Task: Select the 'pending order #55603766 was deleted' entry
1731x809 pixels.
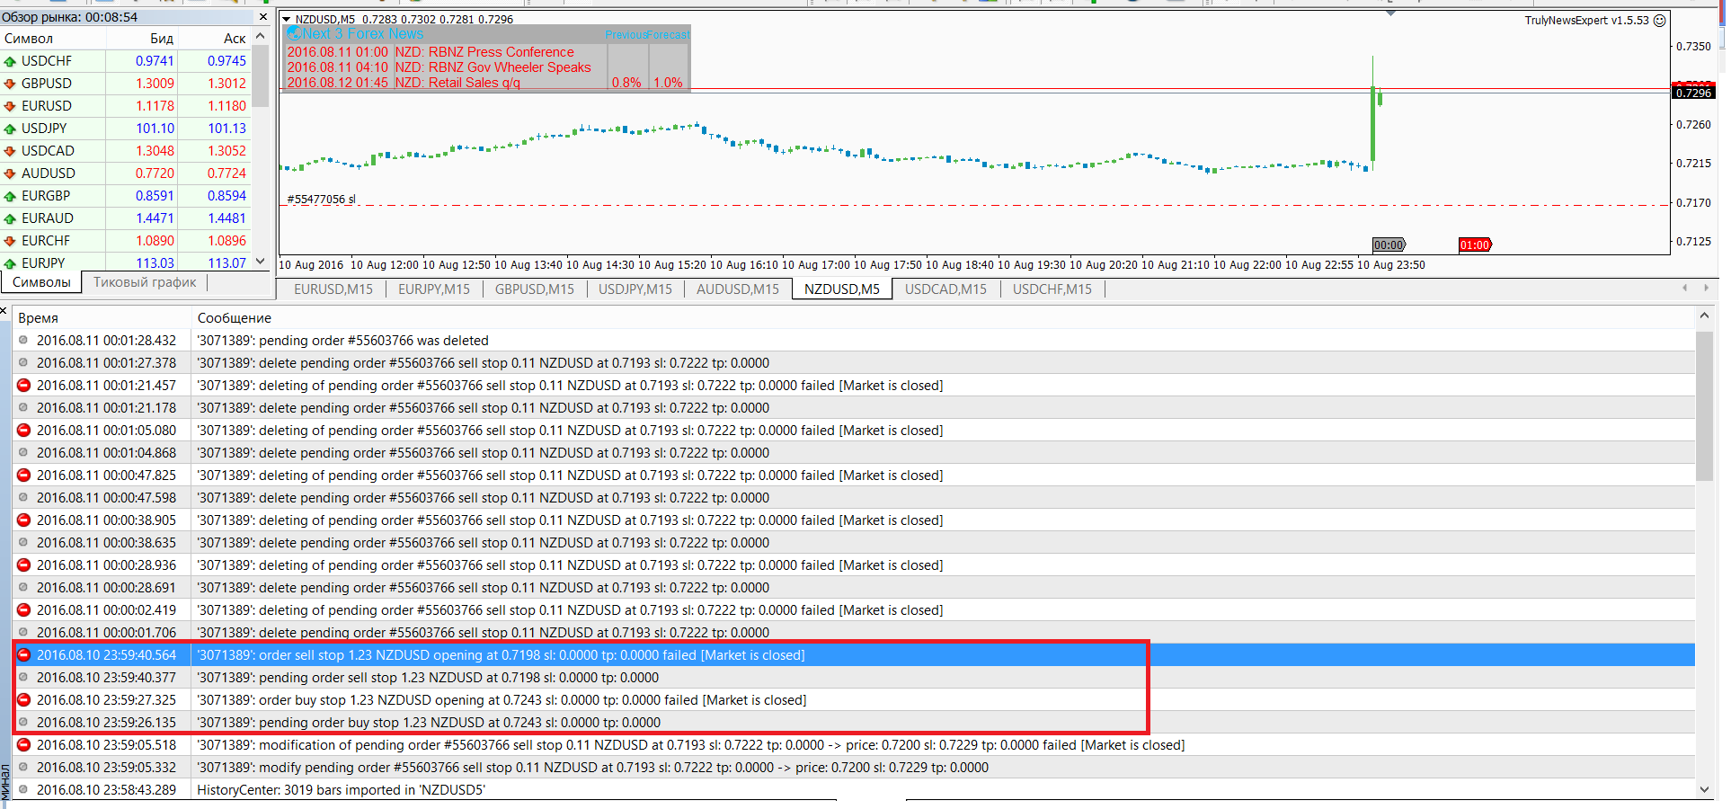Action: point(854,340)
